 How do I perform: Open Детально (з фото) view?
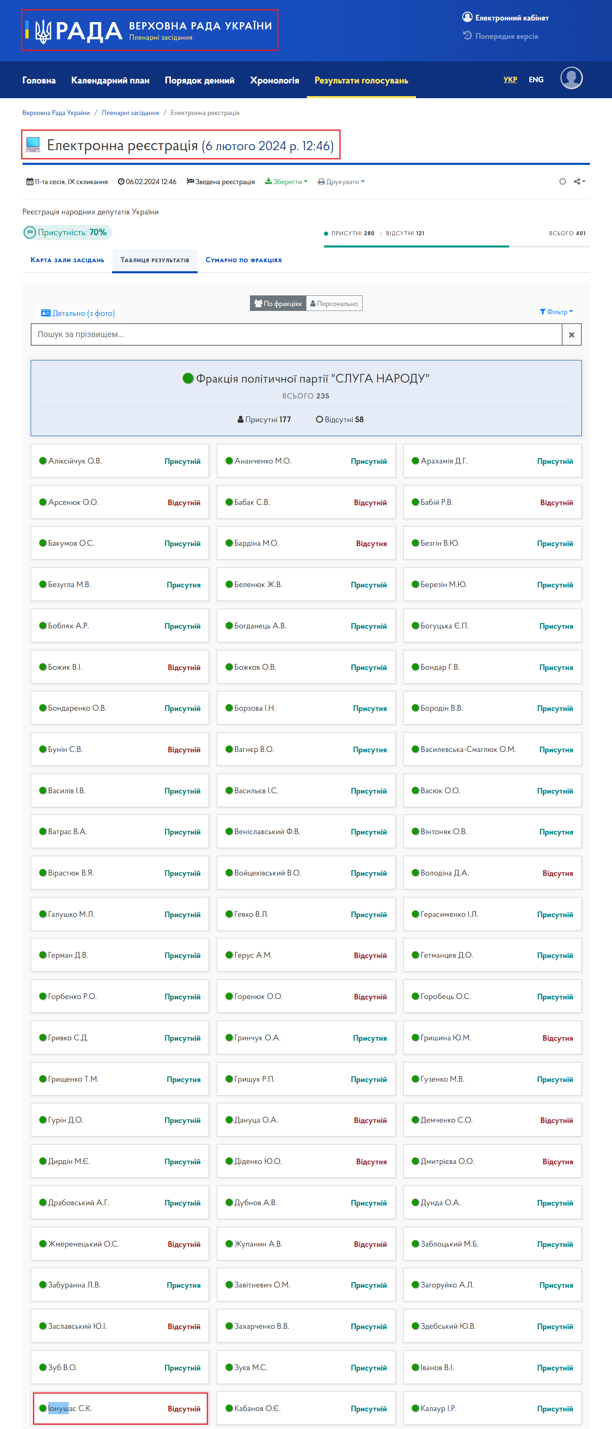(x=78, y=313)
